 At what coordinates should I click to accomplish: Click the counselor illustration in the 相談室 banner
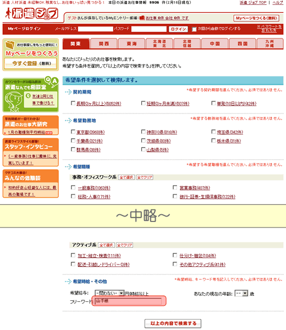click(13, 101)
